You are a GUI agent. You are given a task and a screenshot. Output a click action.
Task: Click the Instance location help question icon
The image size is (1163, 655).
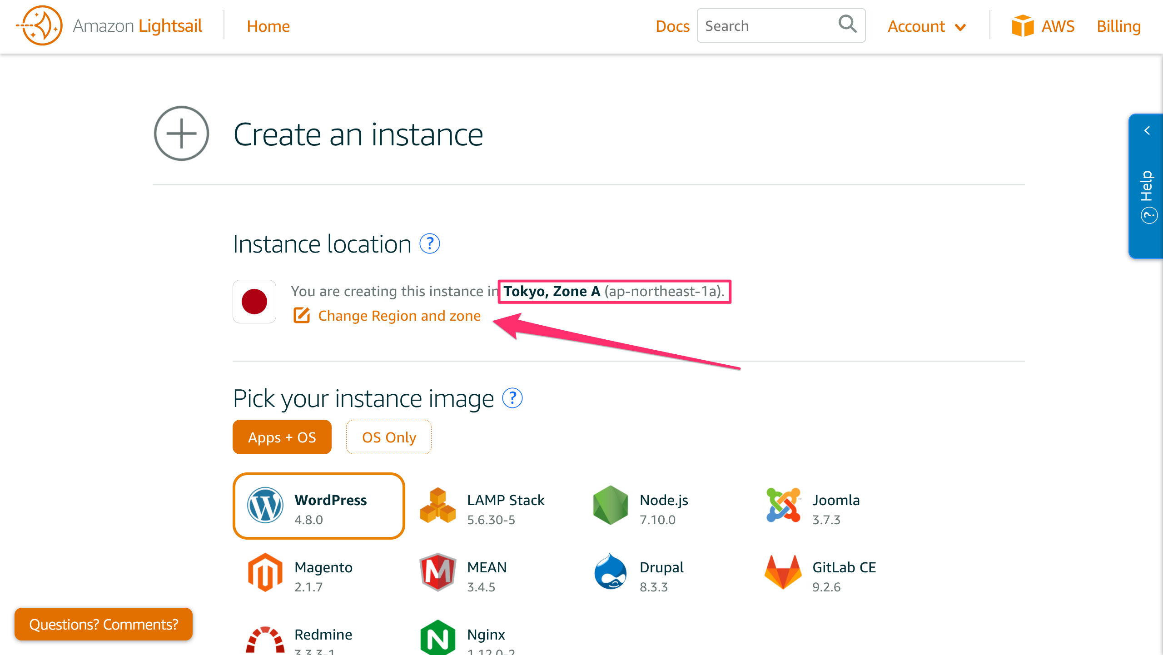pos(429,244)
